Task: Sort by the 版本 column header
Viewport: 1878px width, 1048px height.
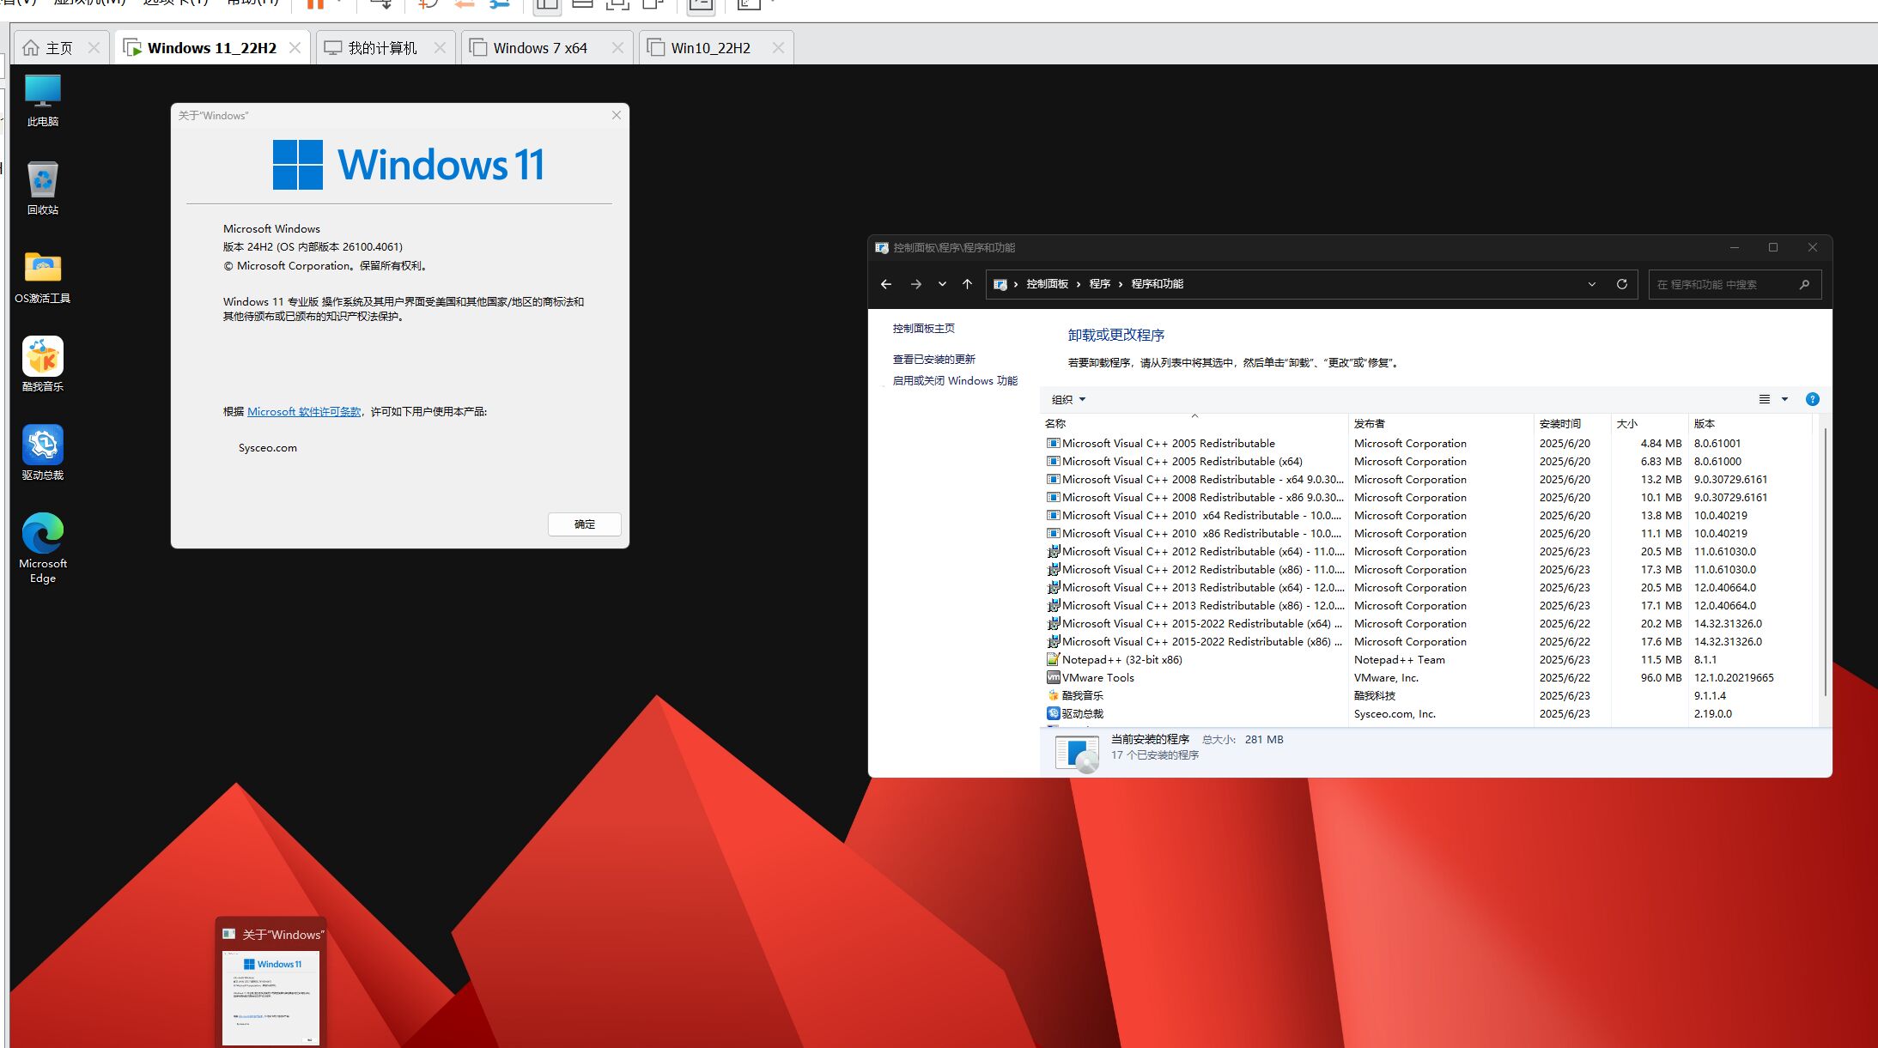Action: click(x=1749, y=423)
